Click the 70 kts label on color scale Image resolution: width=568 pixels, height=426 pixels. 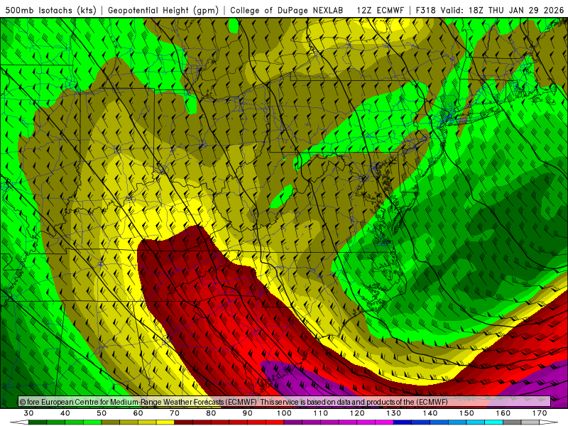175,413
